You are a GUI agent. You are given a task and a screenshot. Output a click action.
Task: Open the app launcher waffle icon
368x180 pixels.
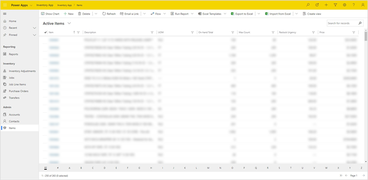tap(5, 5)
